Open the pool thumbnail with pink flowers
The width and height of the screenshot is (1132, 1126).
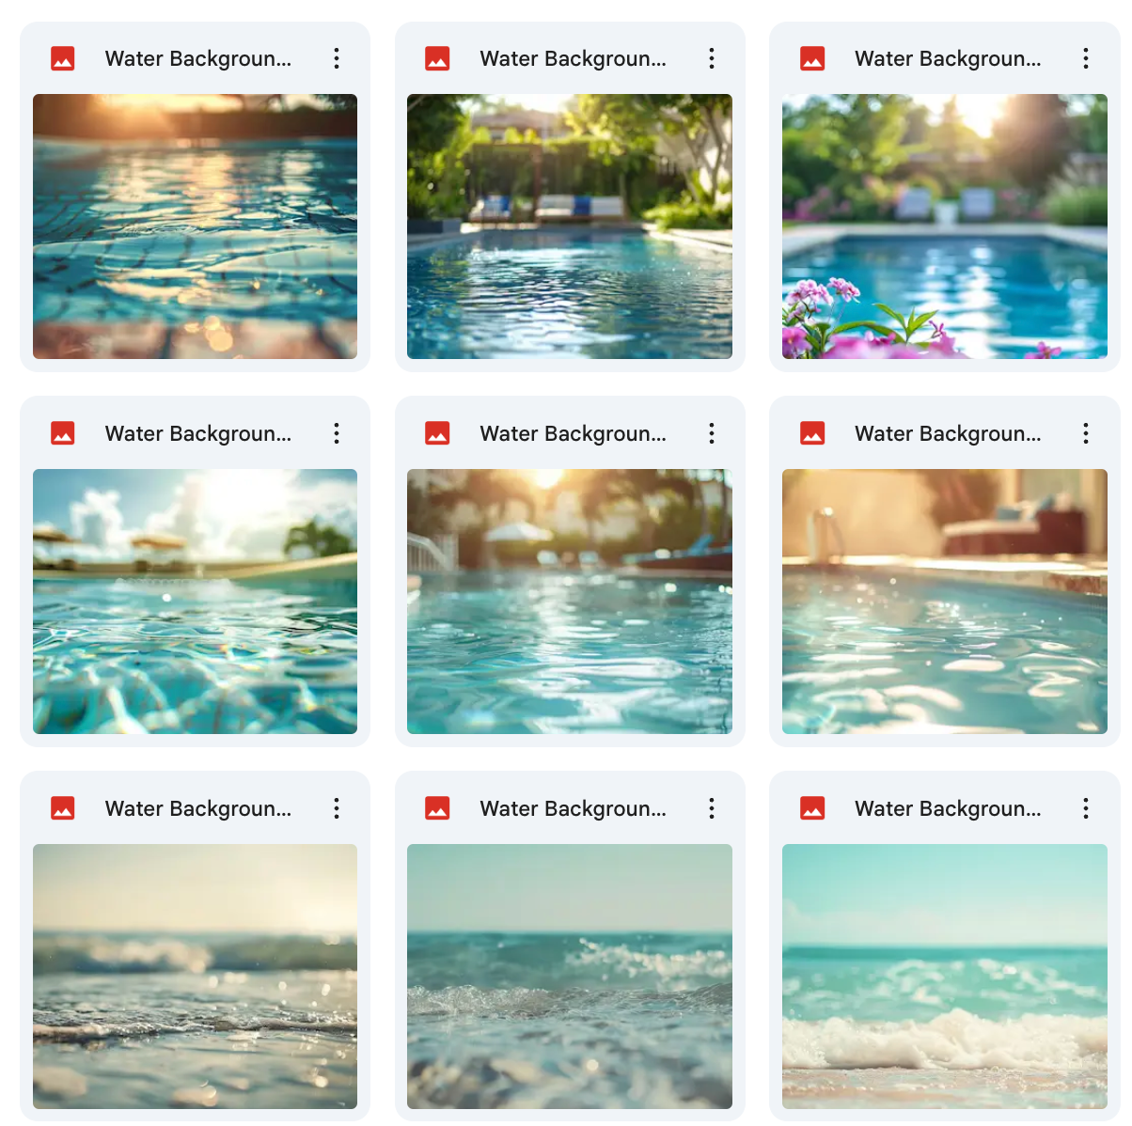[945, 227]
